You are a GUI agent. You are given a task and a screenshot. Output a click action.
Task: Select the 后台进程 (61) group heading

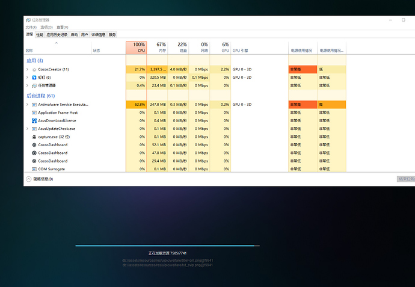40,96
